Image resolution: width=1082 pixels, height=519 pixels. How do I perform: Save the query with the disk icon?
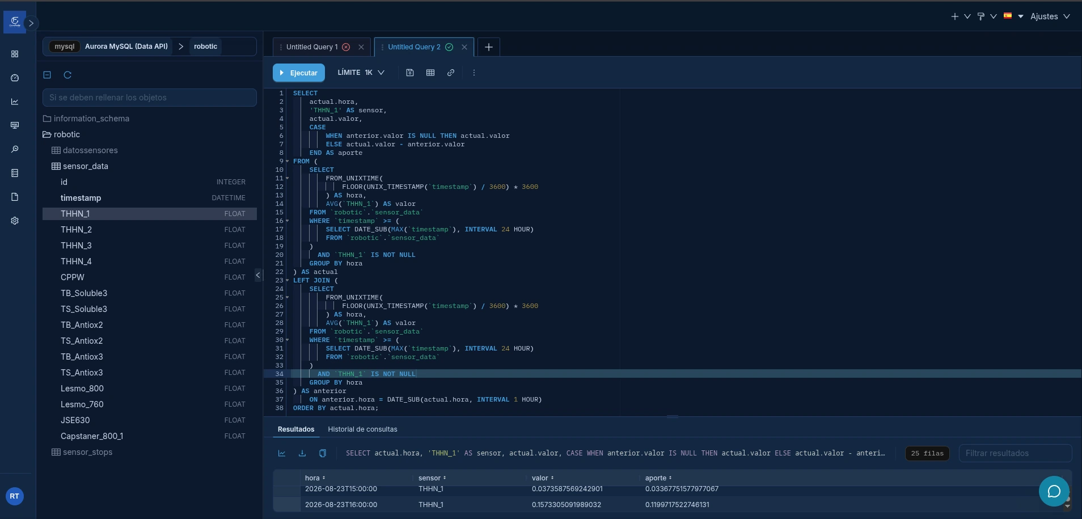410,73
